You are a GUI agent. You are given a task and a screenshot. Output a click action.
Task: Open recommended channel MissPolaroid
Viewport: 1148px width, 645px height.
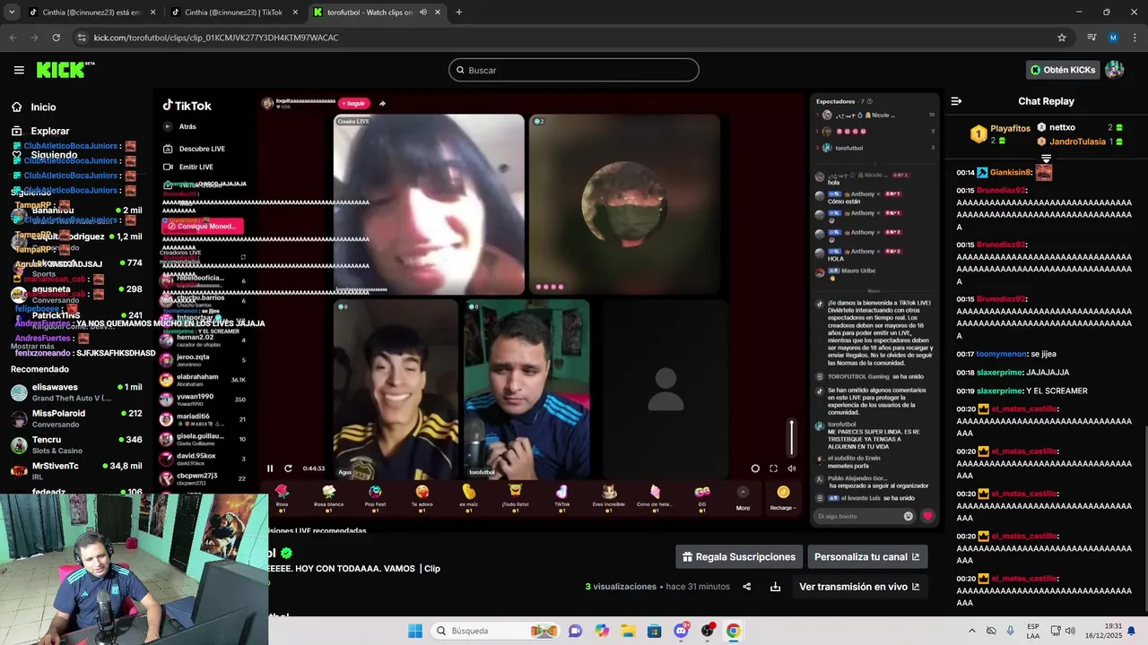[76, 418]
